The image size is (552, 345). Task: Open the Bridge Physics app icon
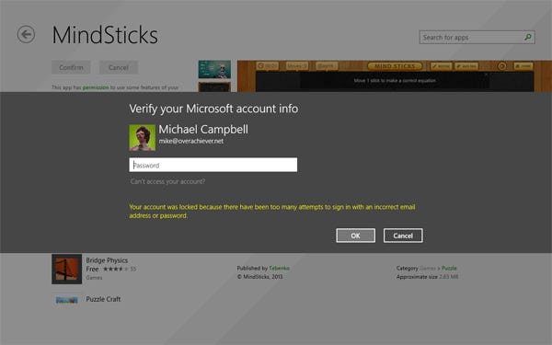pos(66,269)
